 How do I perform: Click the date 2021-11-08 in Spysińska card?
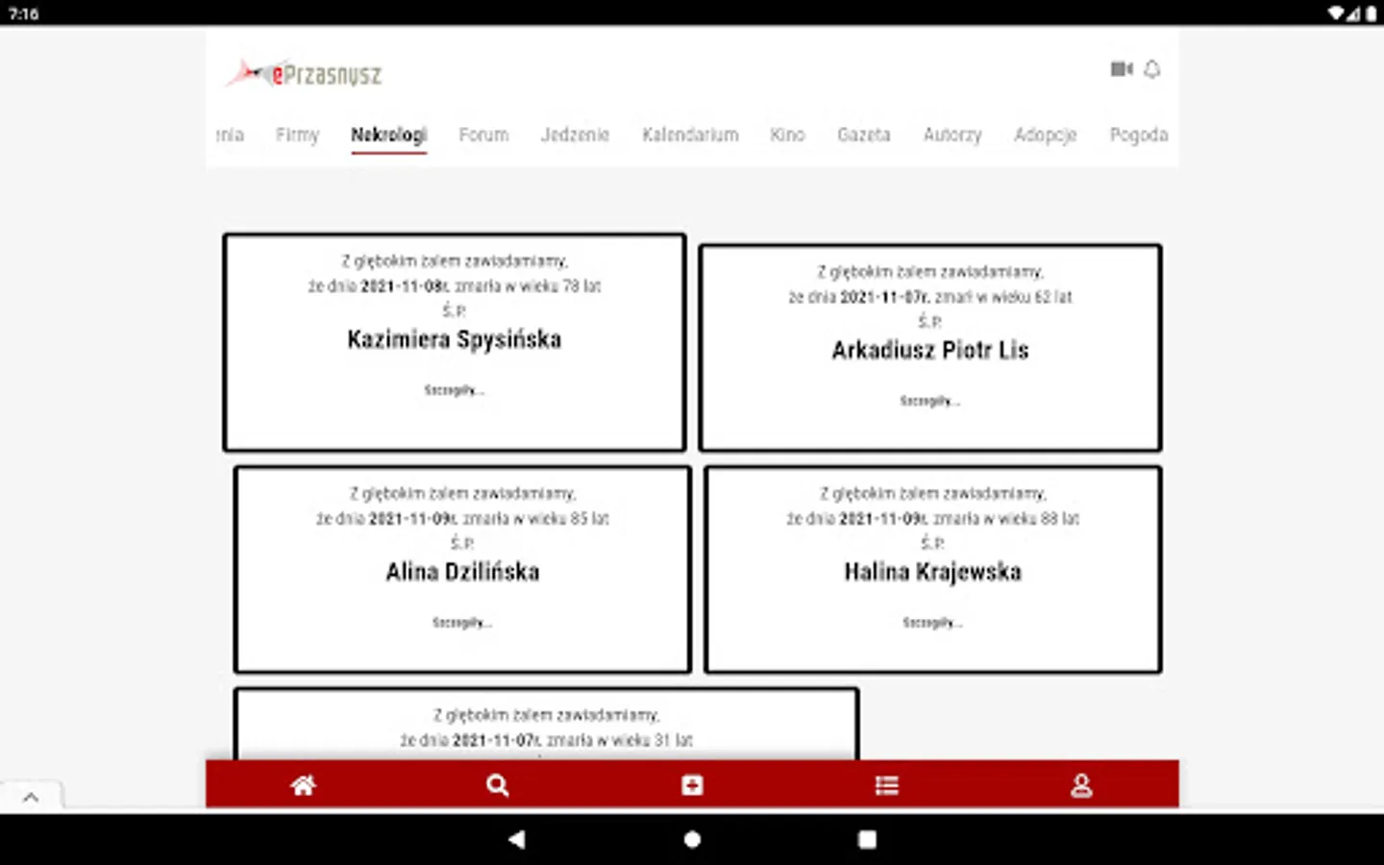coord(404,286)
